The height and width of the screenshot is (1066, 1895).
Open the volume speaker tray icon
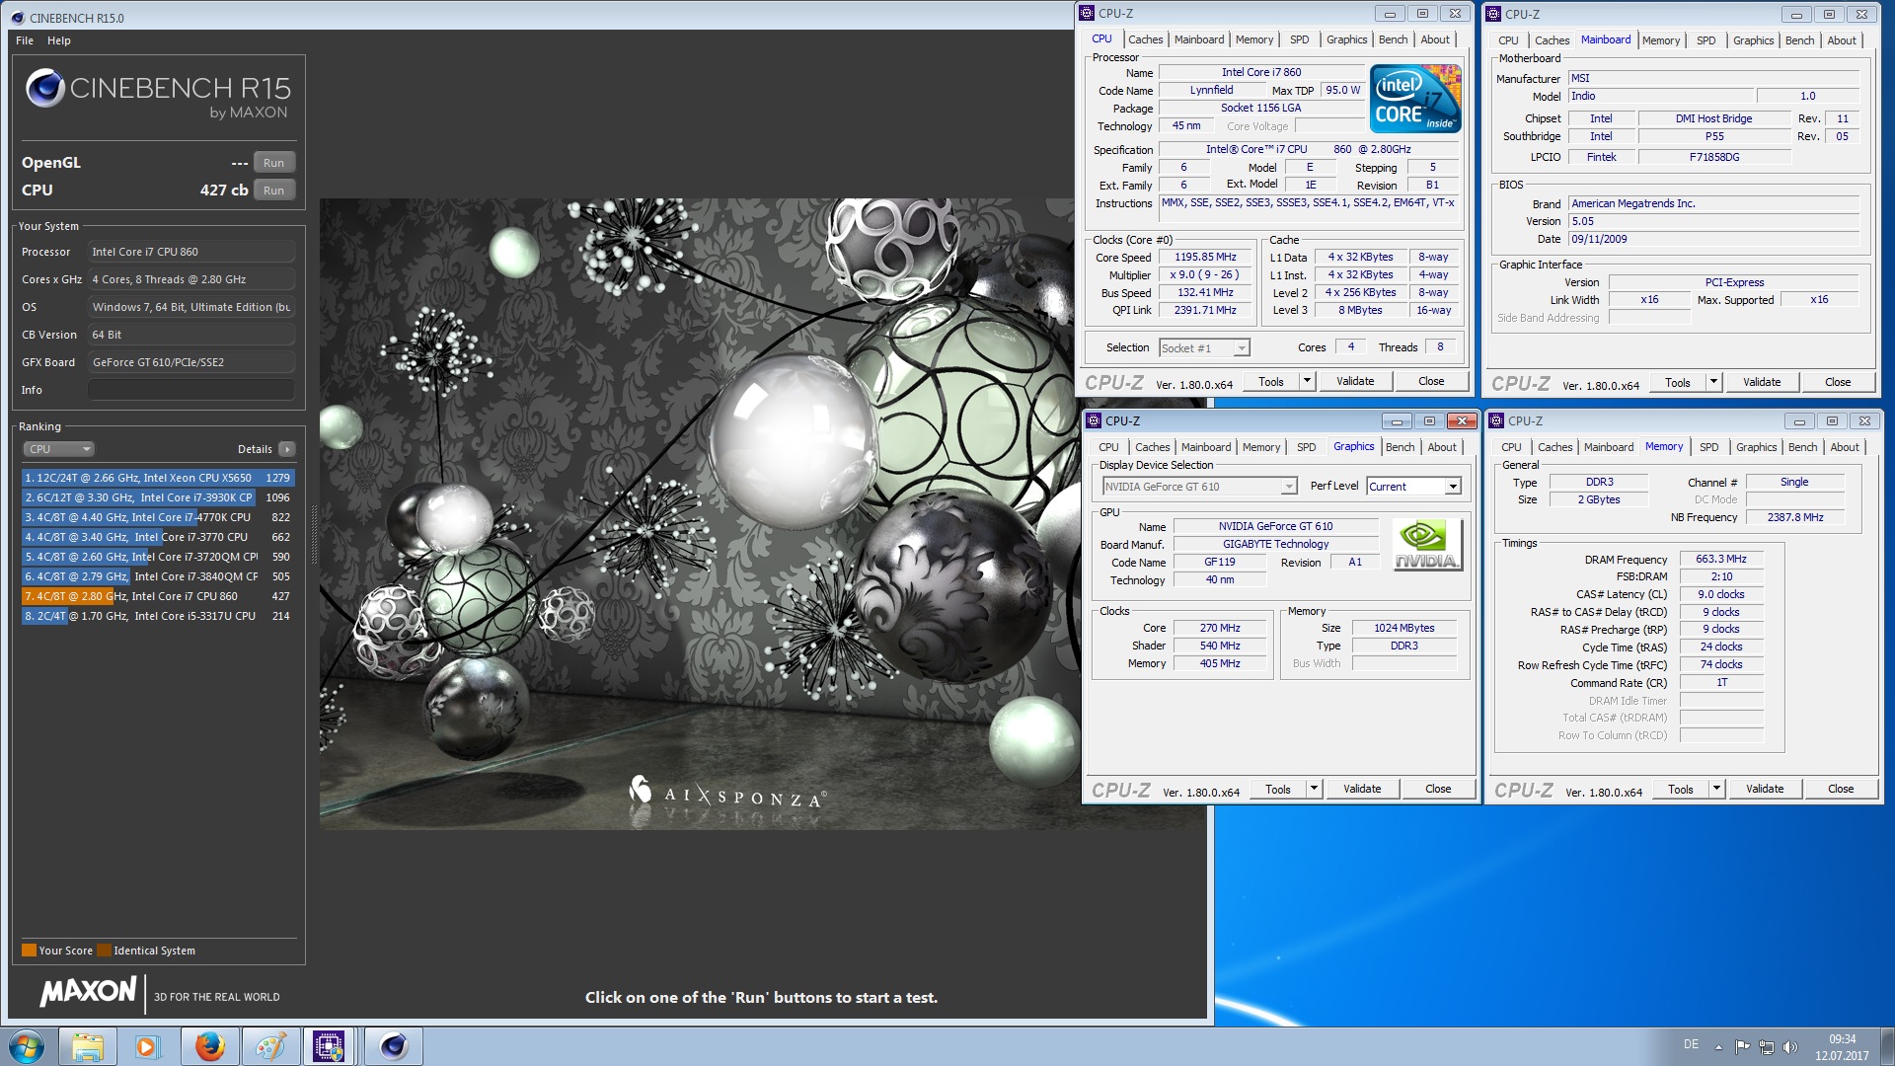[x=1790, y=1046]
